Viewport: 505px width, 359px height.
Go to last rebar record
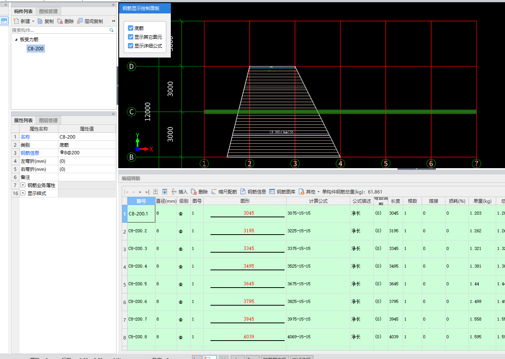[147, 192]
